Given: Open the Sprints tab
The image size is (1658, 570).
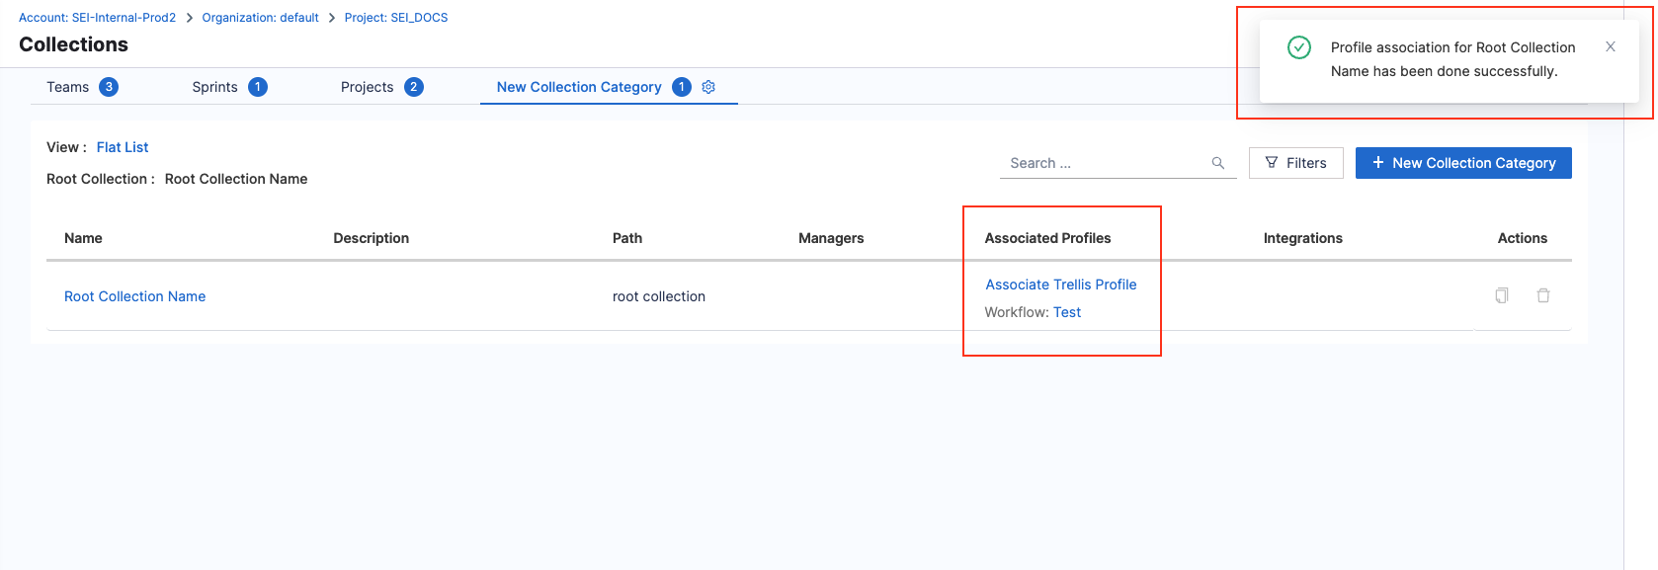Looking at the screenshot, I should [x=214, y=87].
